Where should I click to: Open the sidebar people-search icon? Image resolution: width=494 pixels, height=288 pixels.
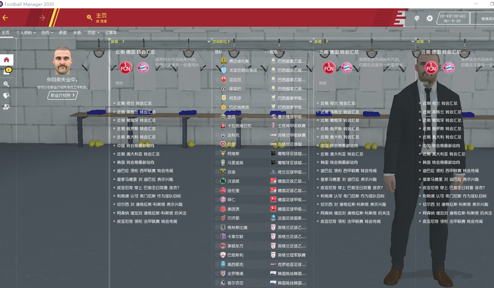(6, 107)
